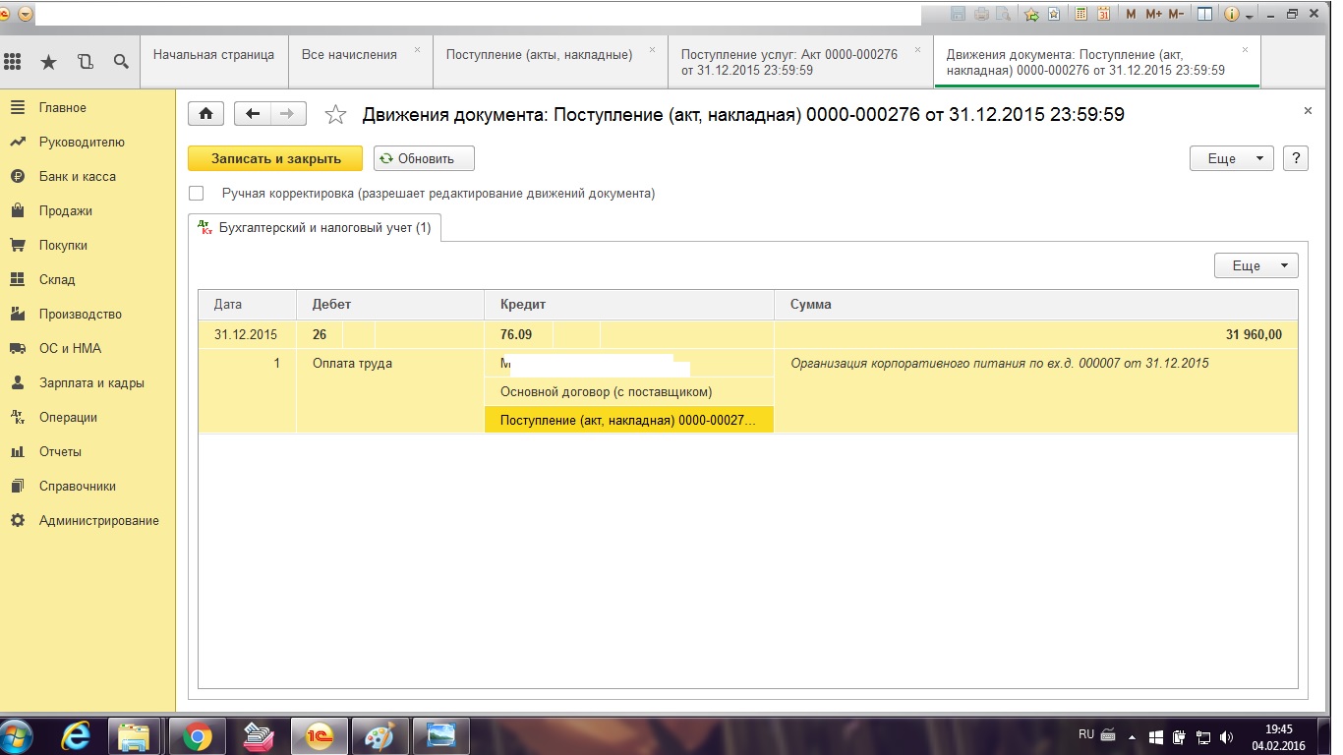Close the Поступление (акты, накладные) tab

coord(652,49)
